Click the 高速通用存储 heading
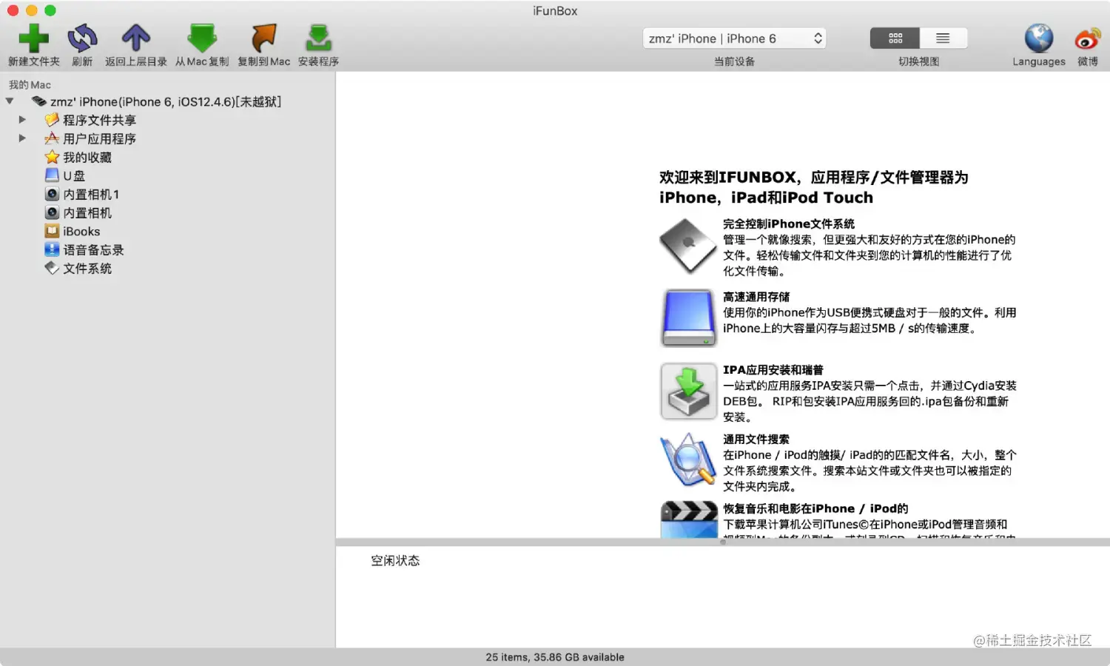The image size is (1110, 666). pos(756,297)
